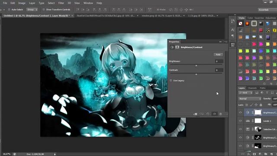Open the Image menu
The image size is (277, 156).
[22, 3]
